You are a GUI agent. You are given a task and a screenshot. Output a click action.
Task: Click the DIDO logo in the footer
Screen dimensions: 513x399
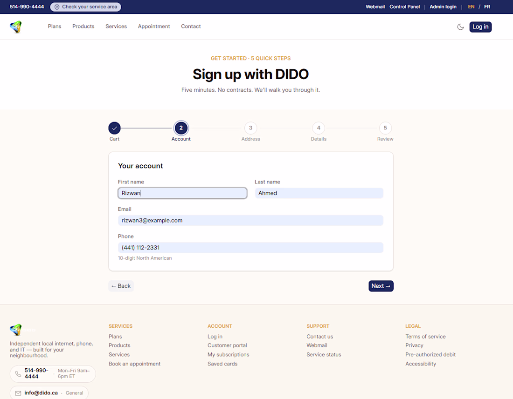tap(16, 330)
